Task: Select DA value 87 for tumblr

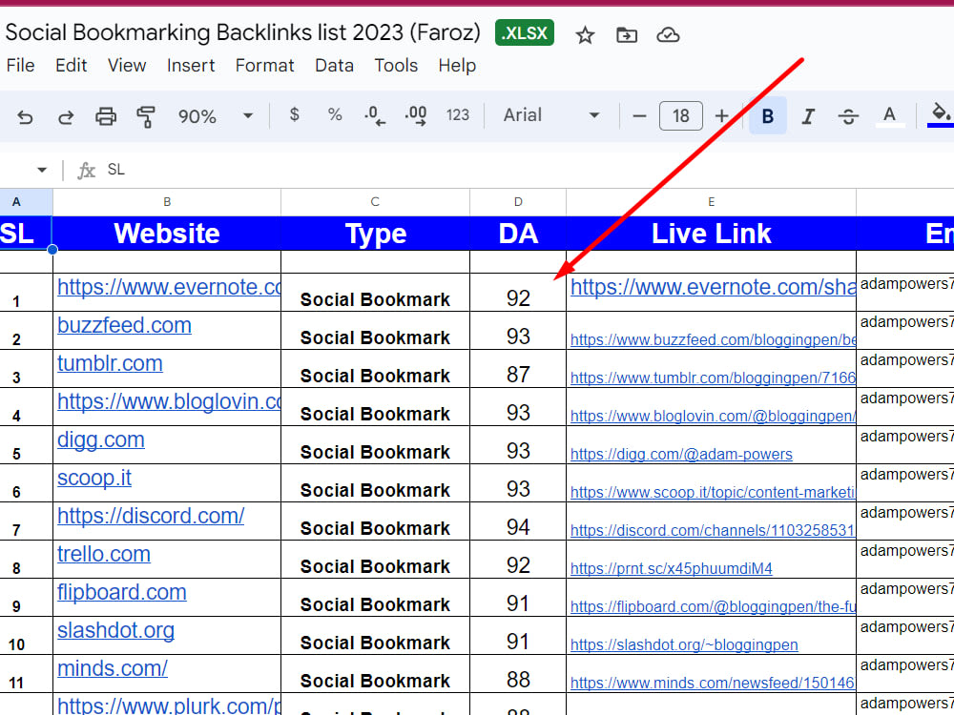Action: tap(518, 375)
